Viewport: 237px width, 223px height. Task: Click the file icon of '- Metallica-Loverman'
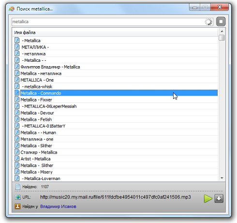point(17,178)
